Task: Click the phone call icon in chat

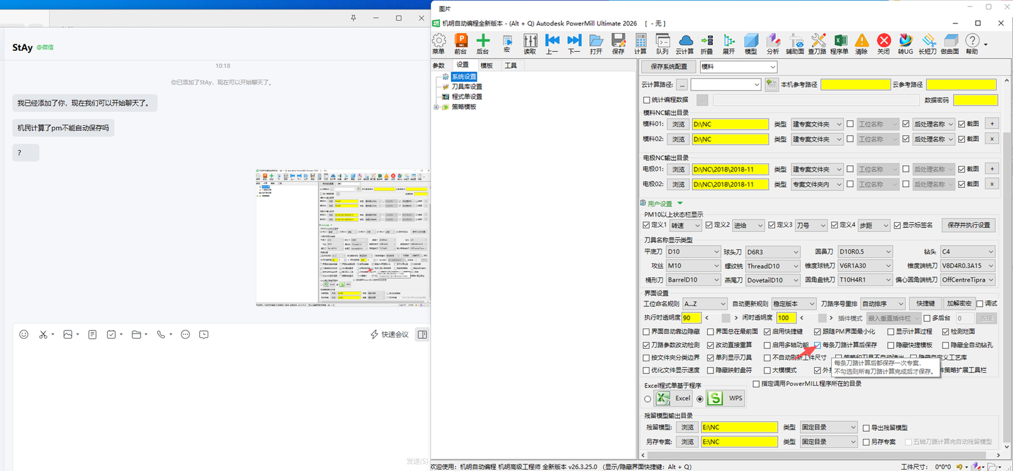Action: point(161,334)
